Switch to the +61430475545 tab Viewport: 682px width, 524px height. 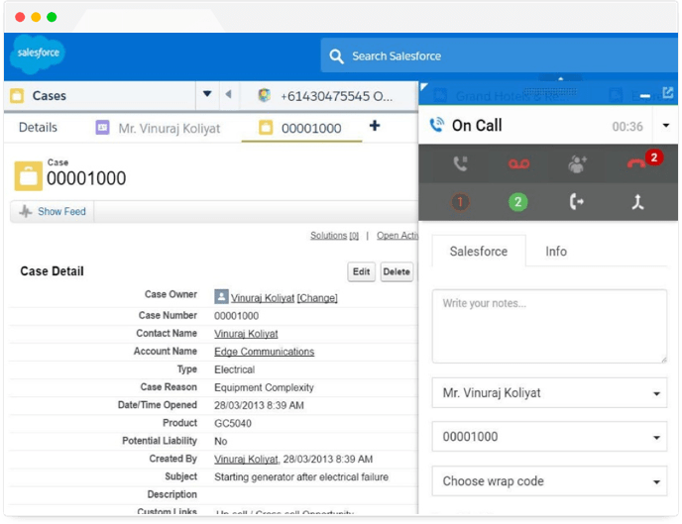pos(327,96)
